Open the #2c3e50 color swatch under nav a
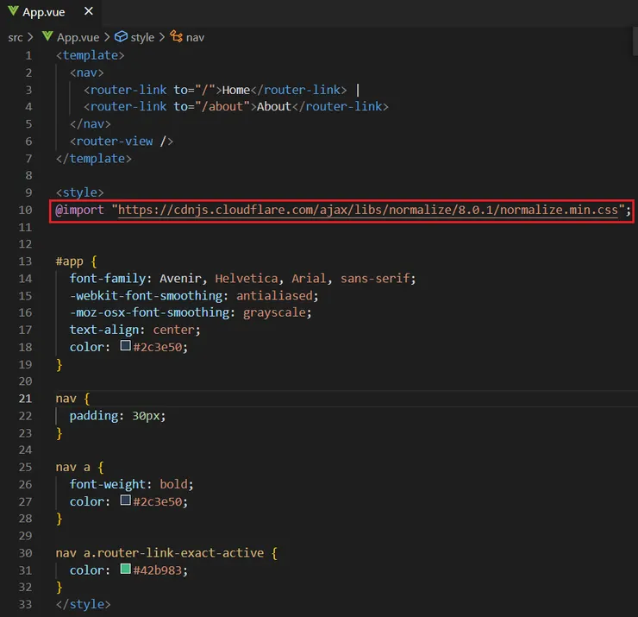Viewport: 638px width, 617px height. point(126,501)
